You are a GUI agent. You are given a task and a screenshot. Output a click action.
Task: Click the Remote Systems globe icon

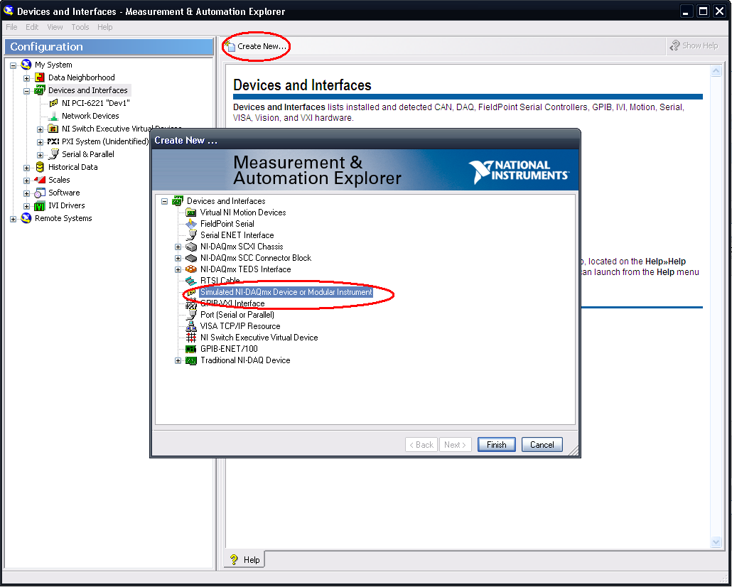click(x=26, y=218)
